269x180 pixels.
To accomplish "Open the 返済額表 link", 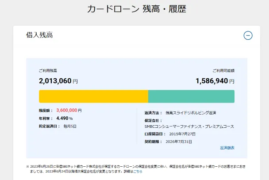I will [227, 148].
